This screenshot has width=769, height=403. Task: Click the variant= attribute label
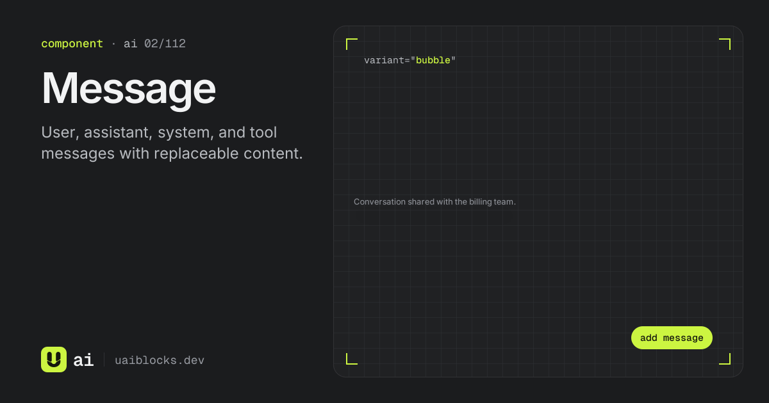387,60
